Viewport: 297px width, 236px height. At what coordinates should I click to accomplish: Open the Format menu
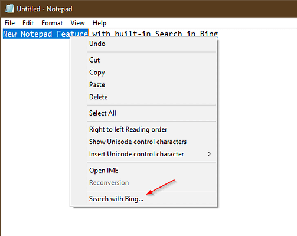tap(52, 23)
